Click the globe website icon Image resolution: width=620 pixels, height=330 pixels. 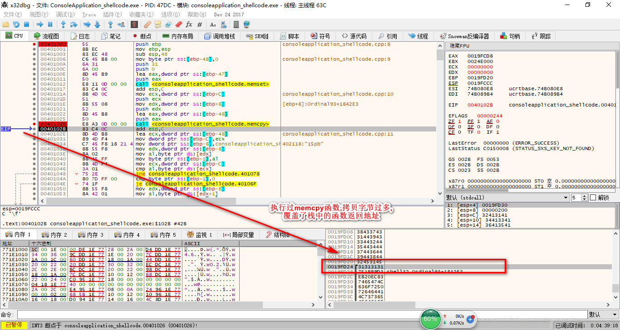click(x=246, y=24)
